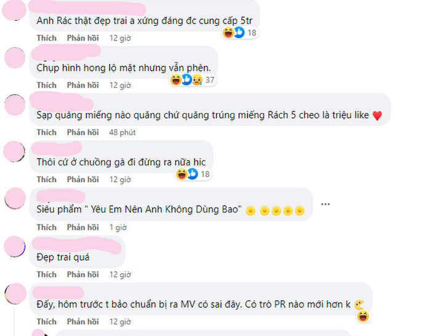Like the "Anh Rác thật đẹp trai" comment

(46, 38)
